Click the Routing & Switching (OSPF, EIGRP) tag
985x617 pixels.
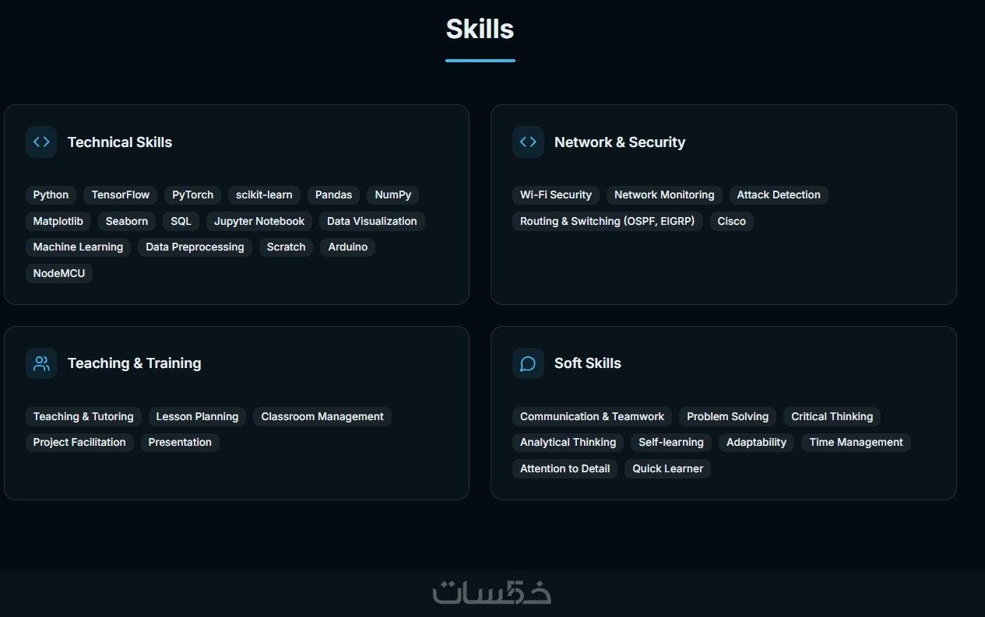(x=607, y=222)
